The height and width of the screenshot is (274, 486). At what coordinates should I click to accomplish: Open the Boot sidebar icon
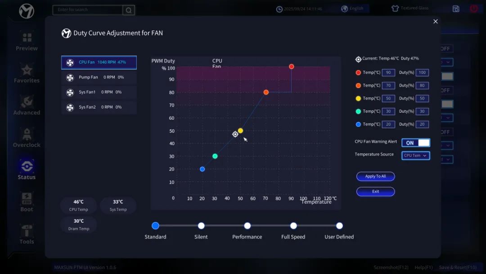(27, 199)
